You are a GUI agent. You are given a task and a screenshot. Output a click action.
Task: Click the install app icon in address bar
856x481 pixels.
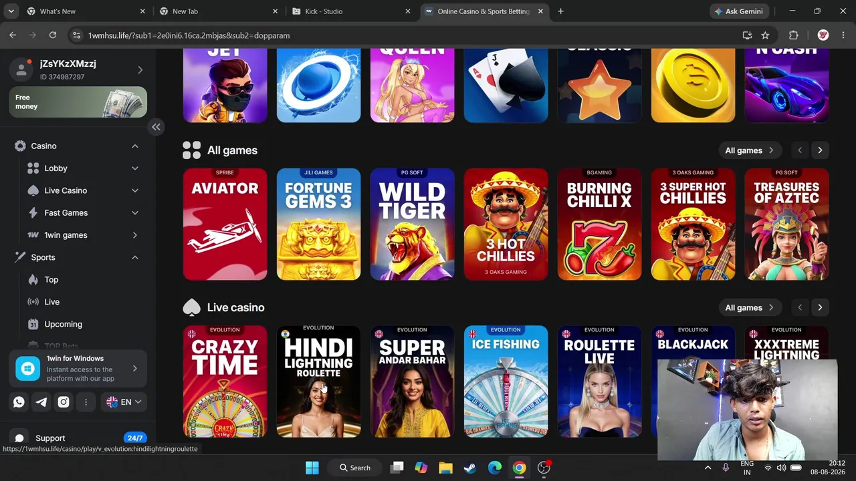747,35
